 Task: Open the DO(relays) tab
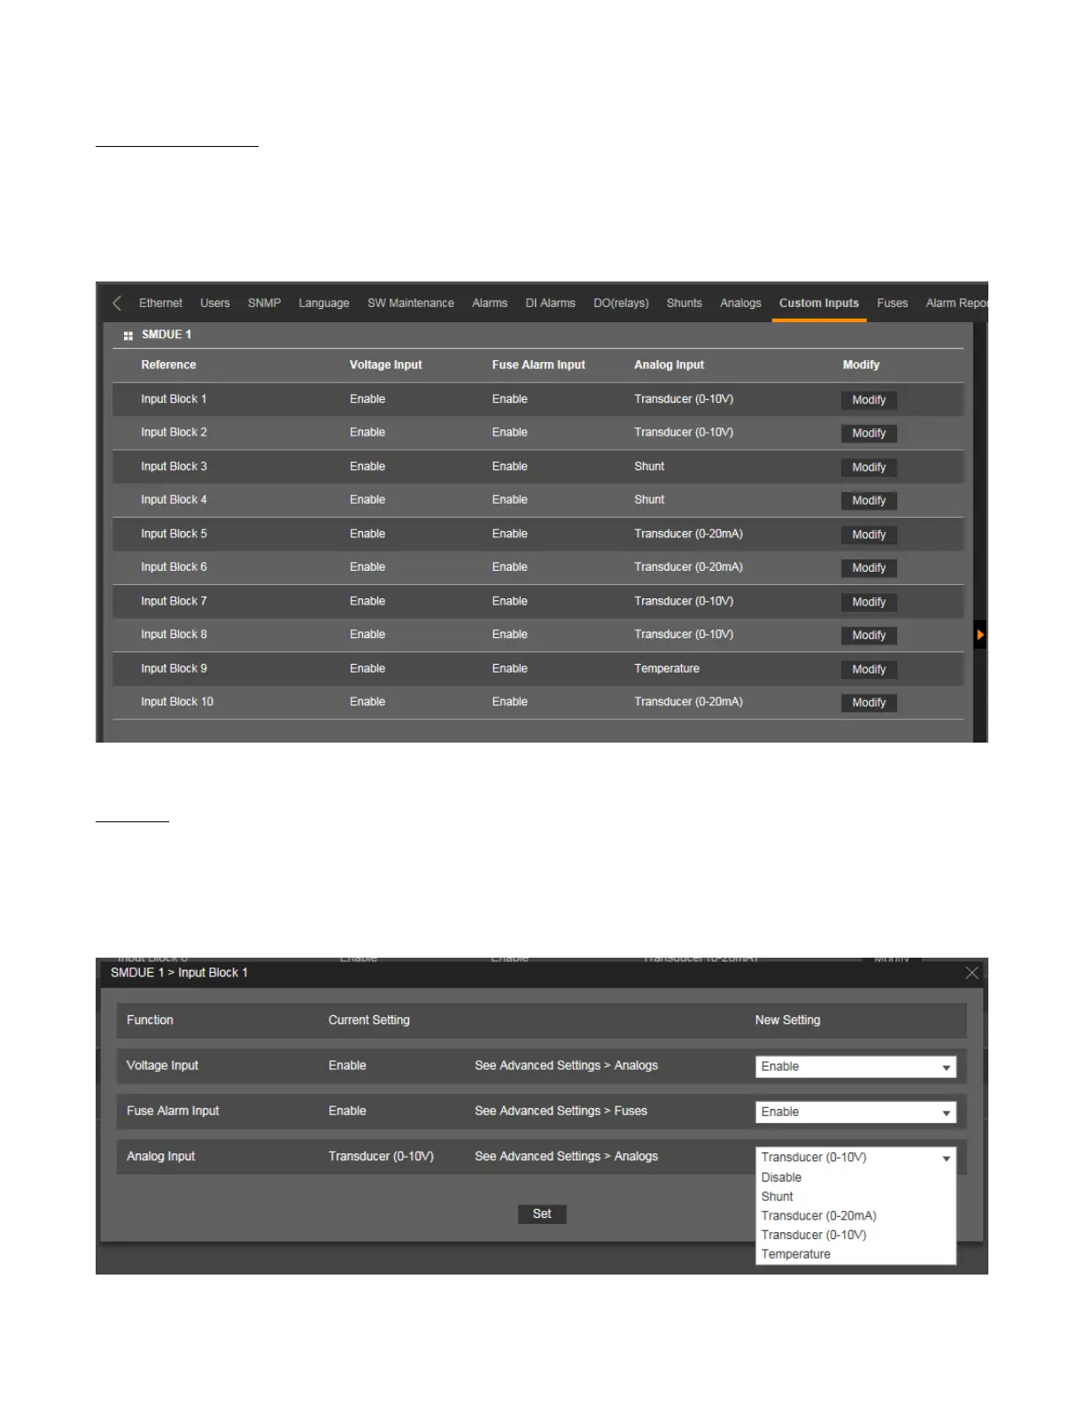621,303
